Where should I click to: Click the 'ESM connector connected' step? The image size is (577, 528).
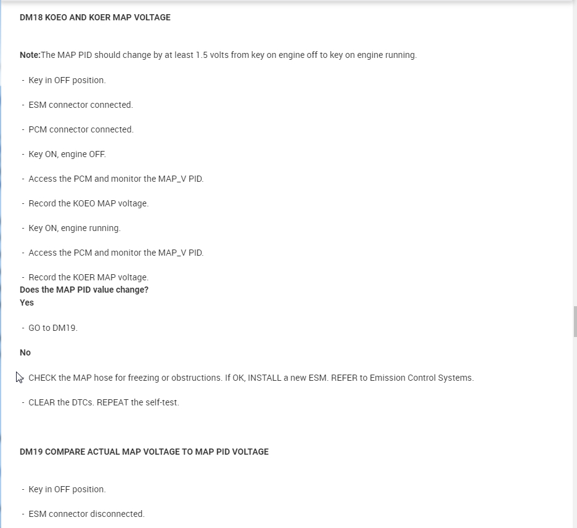point(80,105)
